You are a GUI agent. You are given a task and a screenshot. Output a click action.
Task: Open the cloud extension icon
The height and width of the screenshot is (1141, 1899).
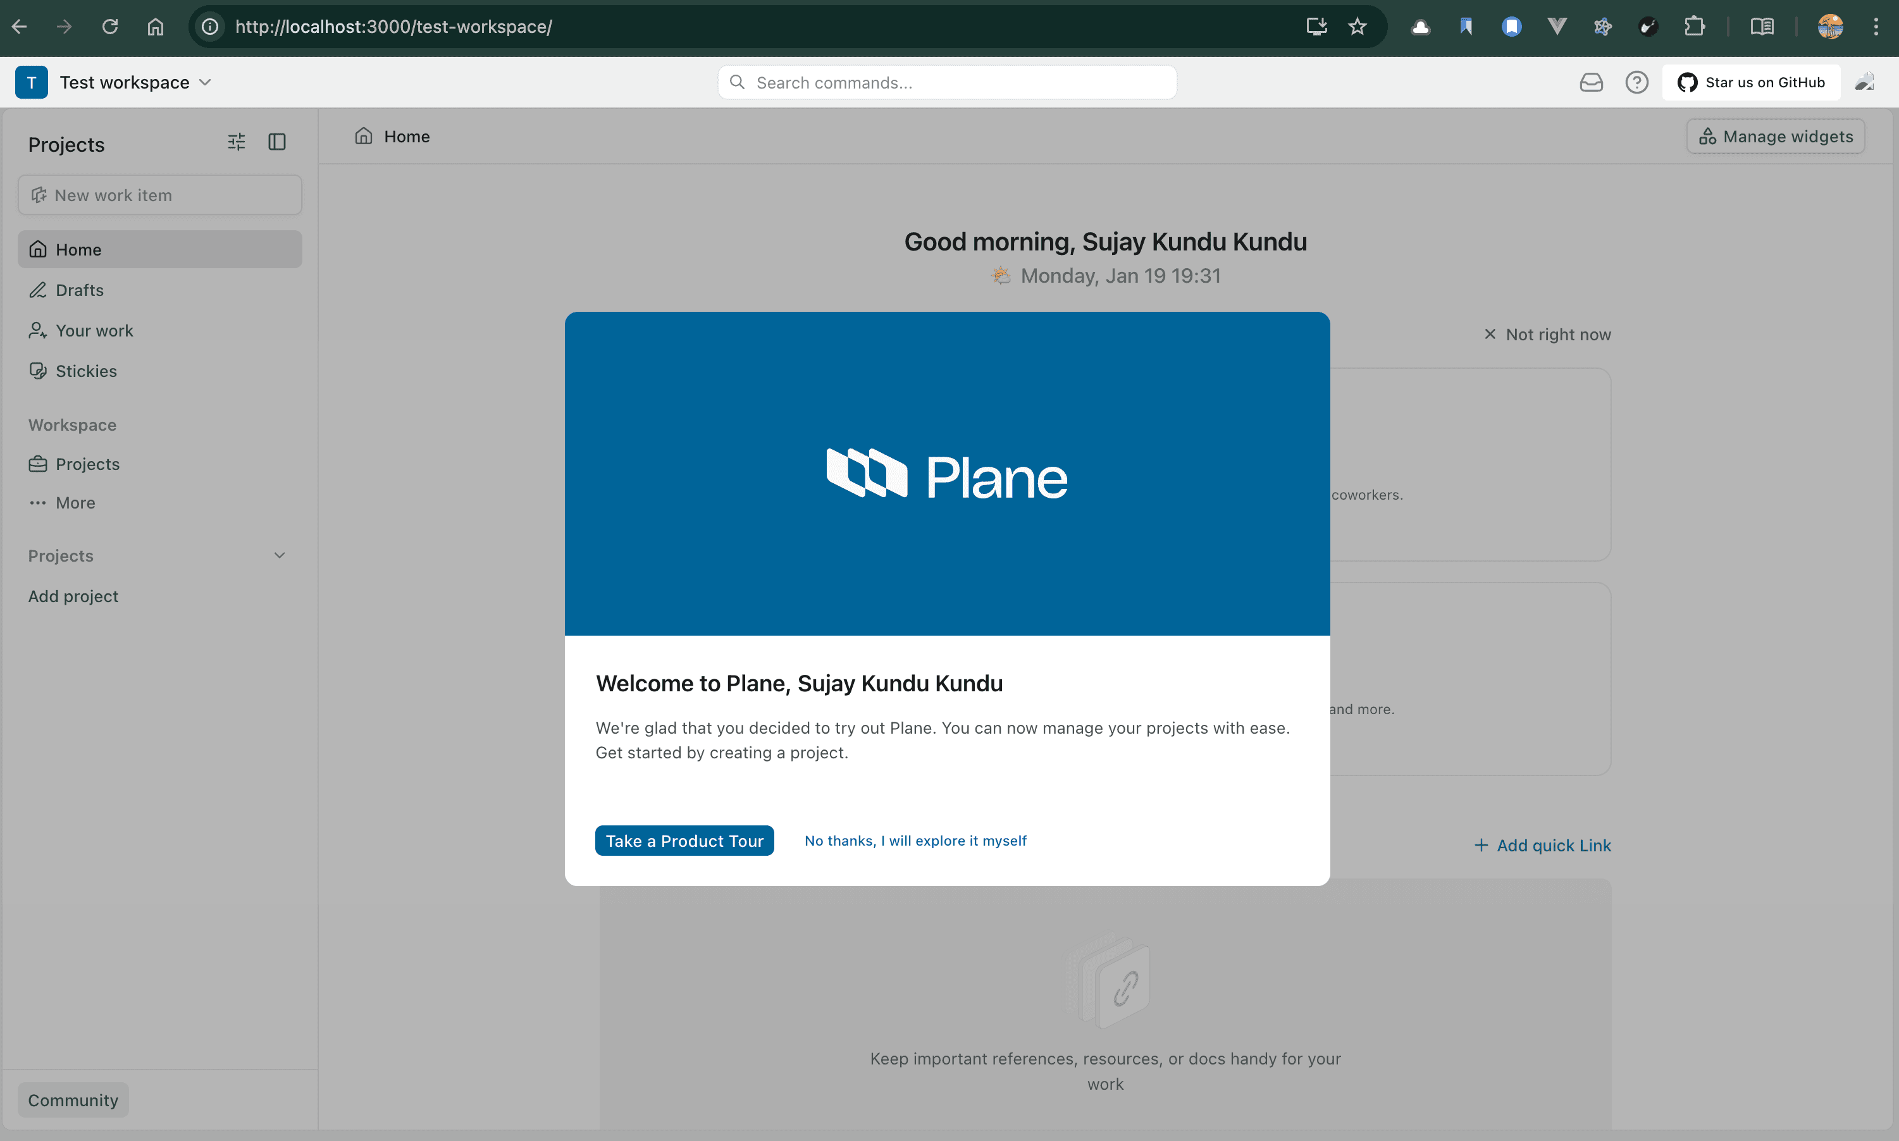tap(1420, 27)
